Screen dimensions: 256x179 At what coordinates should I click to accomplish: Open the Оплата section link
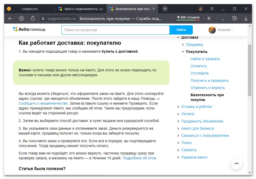click(x=188, y=114)
